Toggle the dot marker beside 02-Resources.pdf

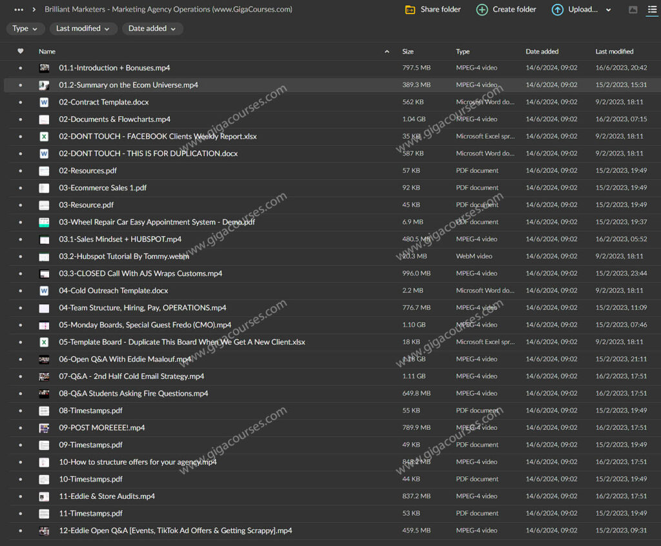(x=20, y=171)
